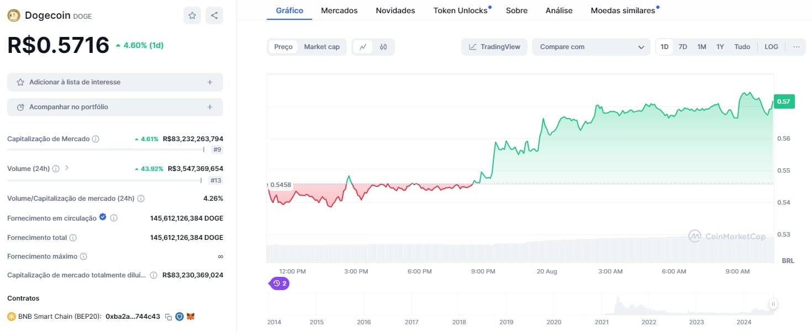Viewport: 812px width, 332px height.
Task: Grab the timeline range handle at right
Action: point(773,304)
